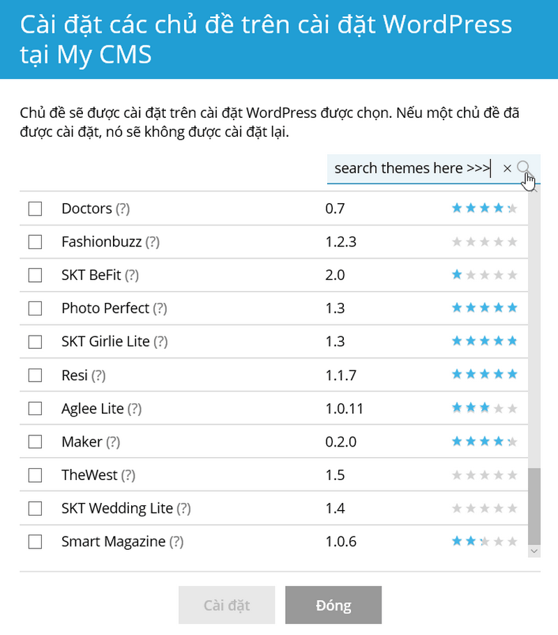Select SKT Wedding Lite checkbox

click(x=35, y=509)
